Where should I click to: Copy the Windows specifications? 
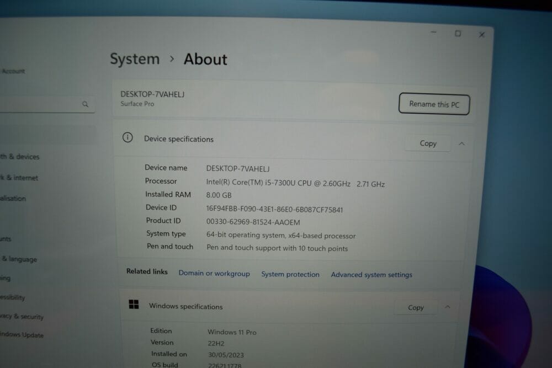[x=416, y=307]
